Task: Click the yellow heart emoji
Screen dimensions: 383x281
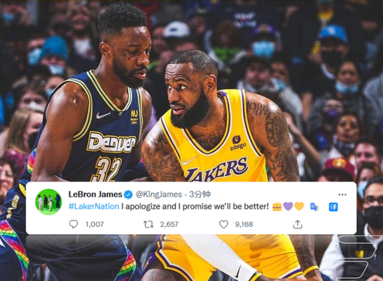Action: (299, 206)
